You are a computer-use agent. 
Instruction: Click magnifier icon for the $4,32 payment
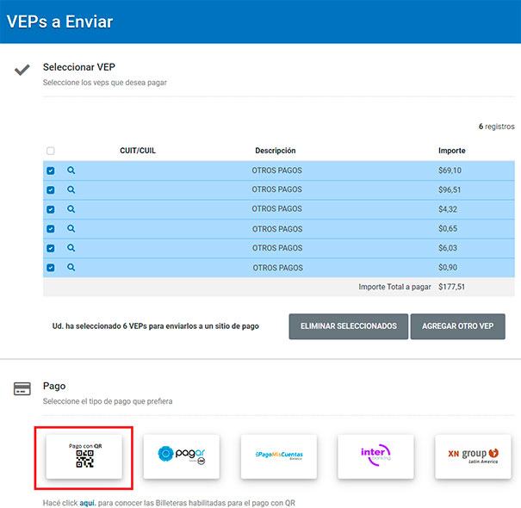71,209
